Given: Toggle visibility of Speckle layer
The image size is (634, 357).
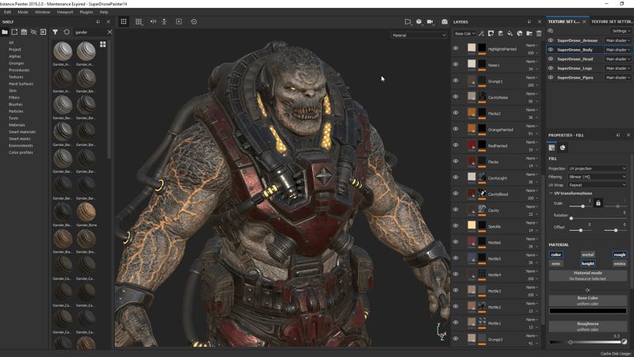Looking at the screenshot, I should point(456,225).
